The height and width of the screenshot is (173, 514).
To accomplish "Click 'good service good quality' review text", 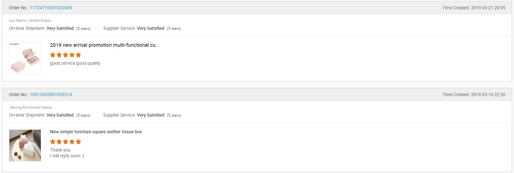I will coord(75,63).
